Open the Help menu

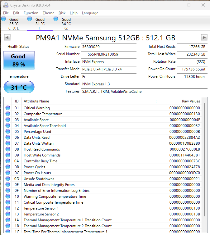(x=74, y=13)
